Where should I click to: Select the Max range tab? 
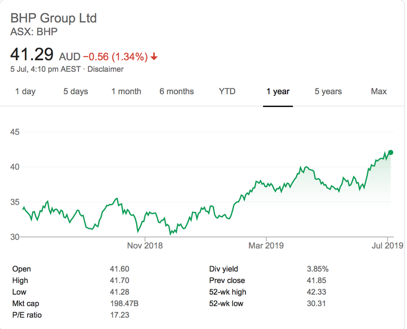[379, 91]
